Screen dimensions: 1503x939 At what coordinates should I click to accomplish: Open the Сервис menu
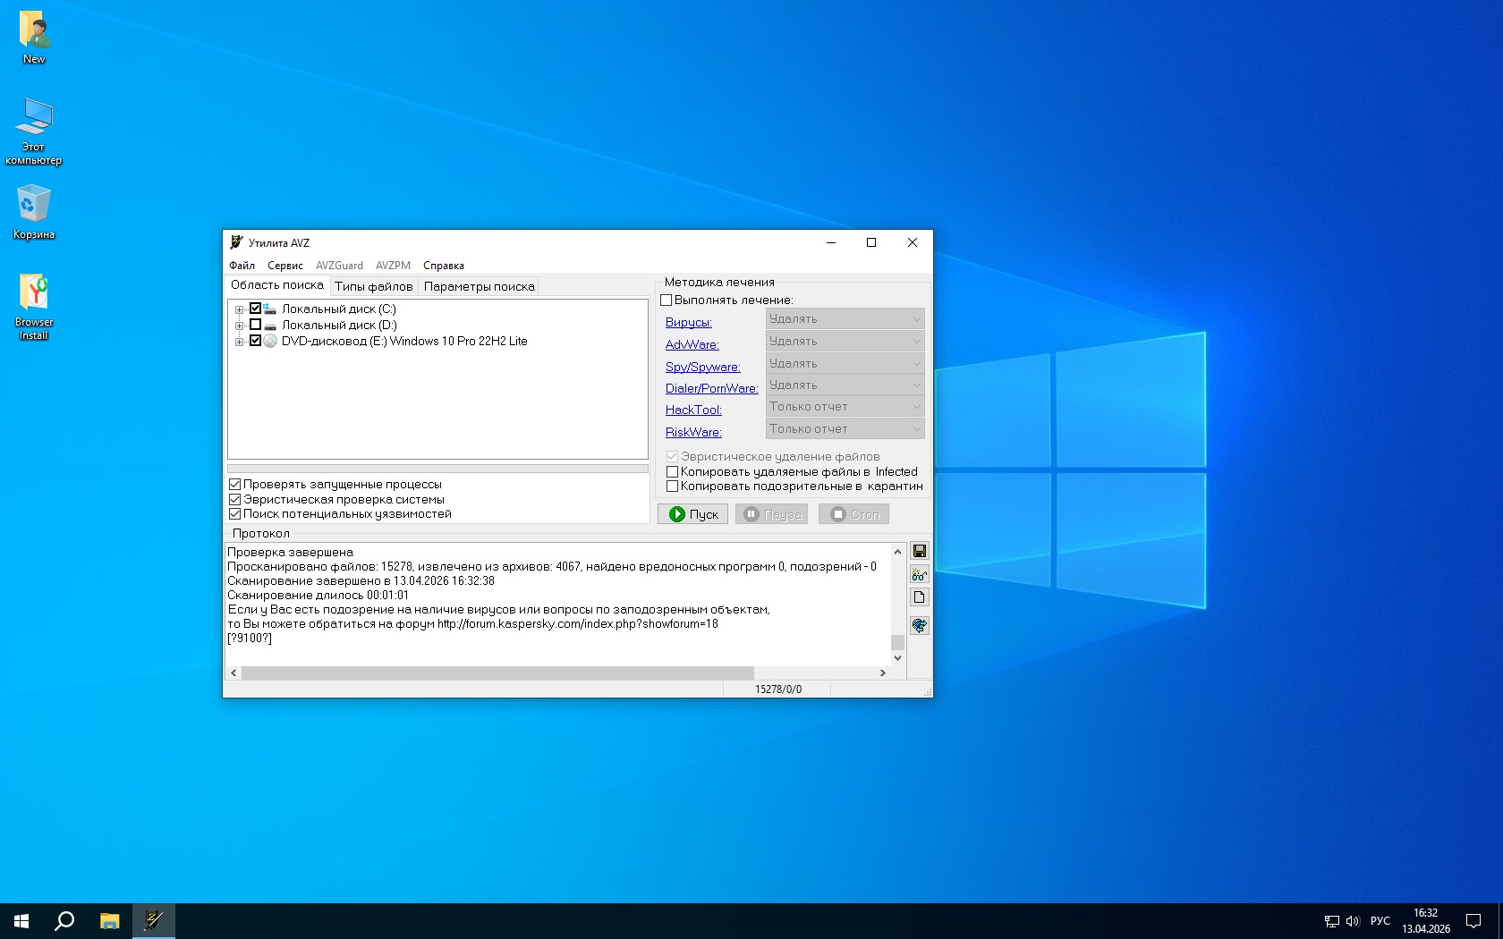(284, 266)
